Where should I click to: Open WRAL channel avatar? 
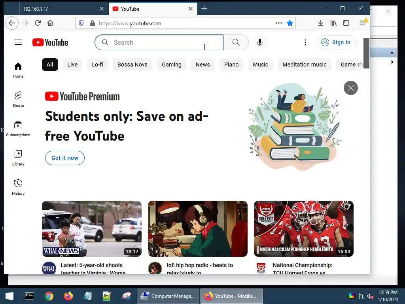tap(49, 268)
